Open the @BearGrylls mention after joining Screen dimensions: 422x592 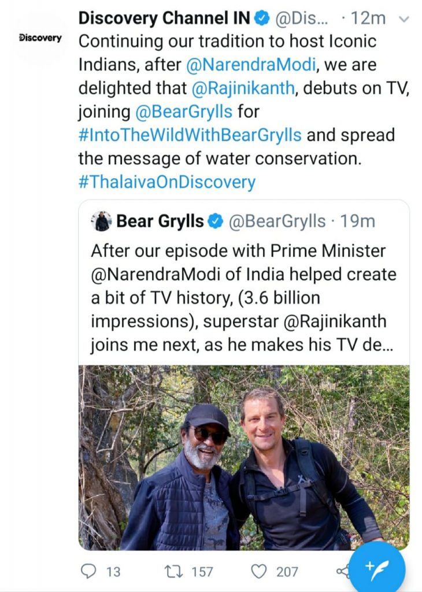183,112
